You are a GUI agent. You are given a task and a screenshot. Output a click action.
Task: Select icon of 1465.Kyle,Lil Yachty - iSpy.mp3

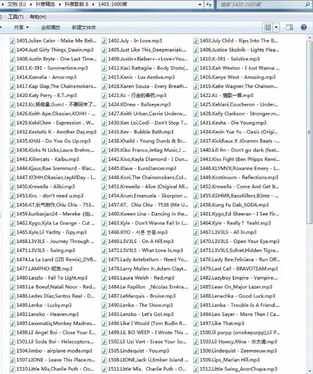point(13,232)
